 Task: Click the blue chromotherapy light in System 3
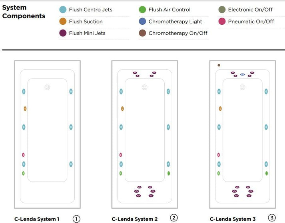(x=242, y=74)
